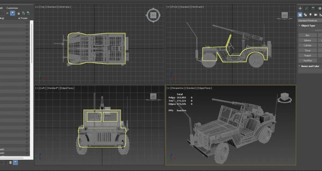Open the [Left] view label menu
The image size is (322, 171).
43,88
